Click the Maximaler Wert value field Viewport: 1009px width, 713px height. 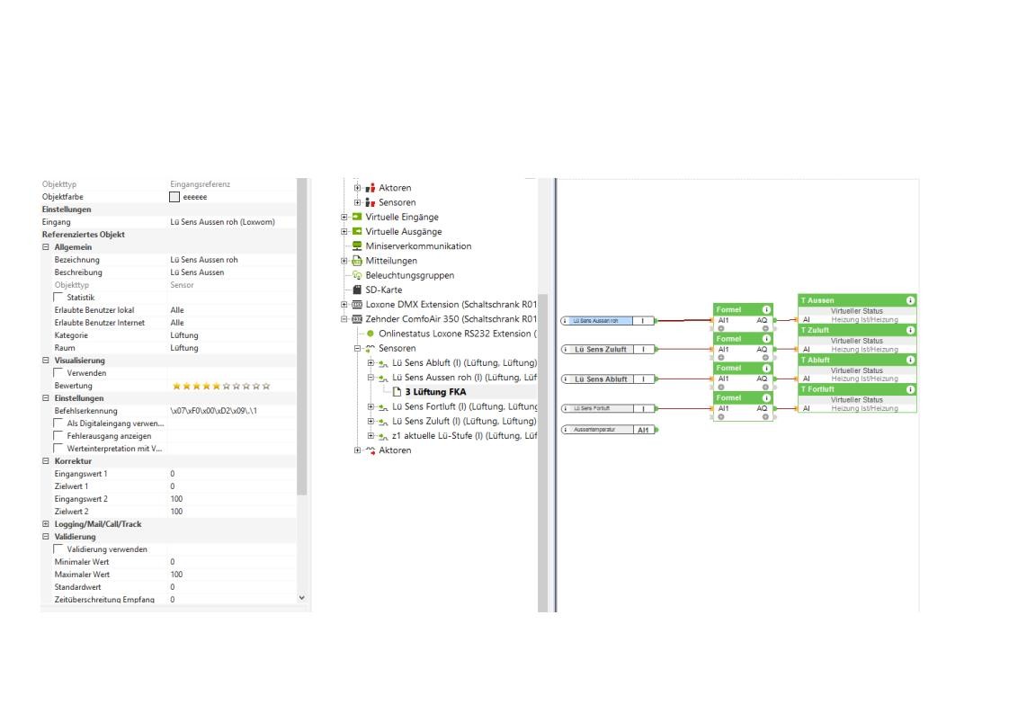point(232,574)
